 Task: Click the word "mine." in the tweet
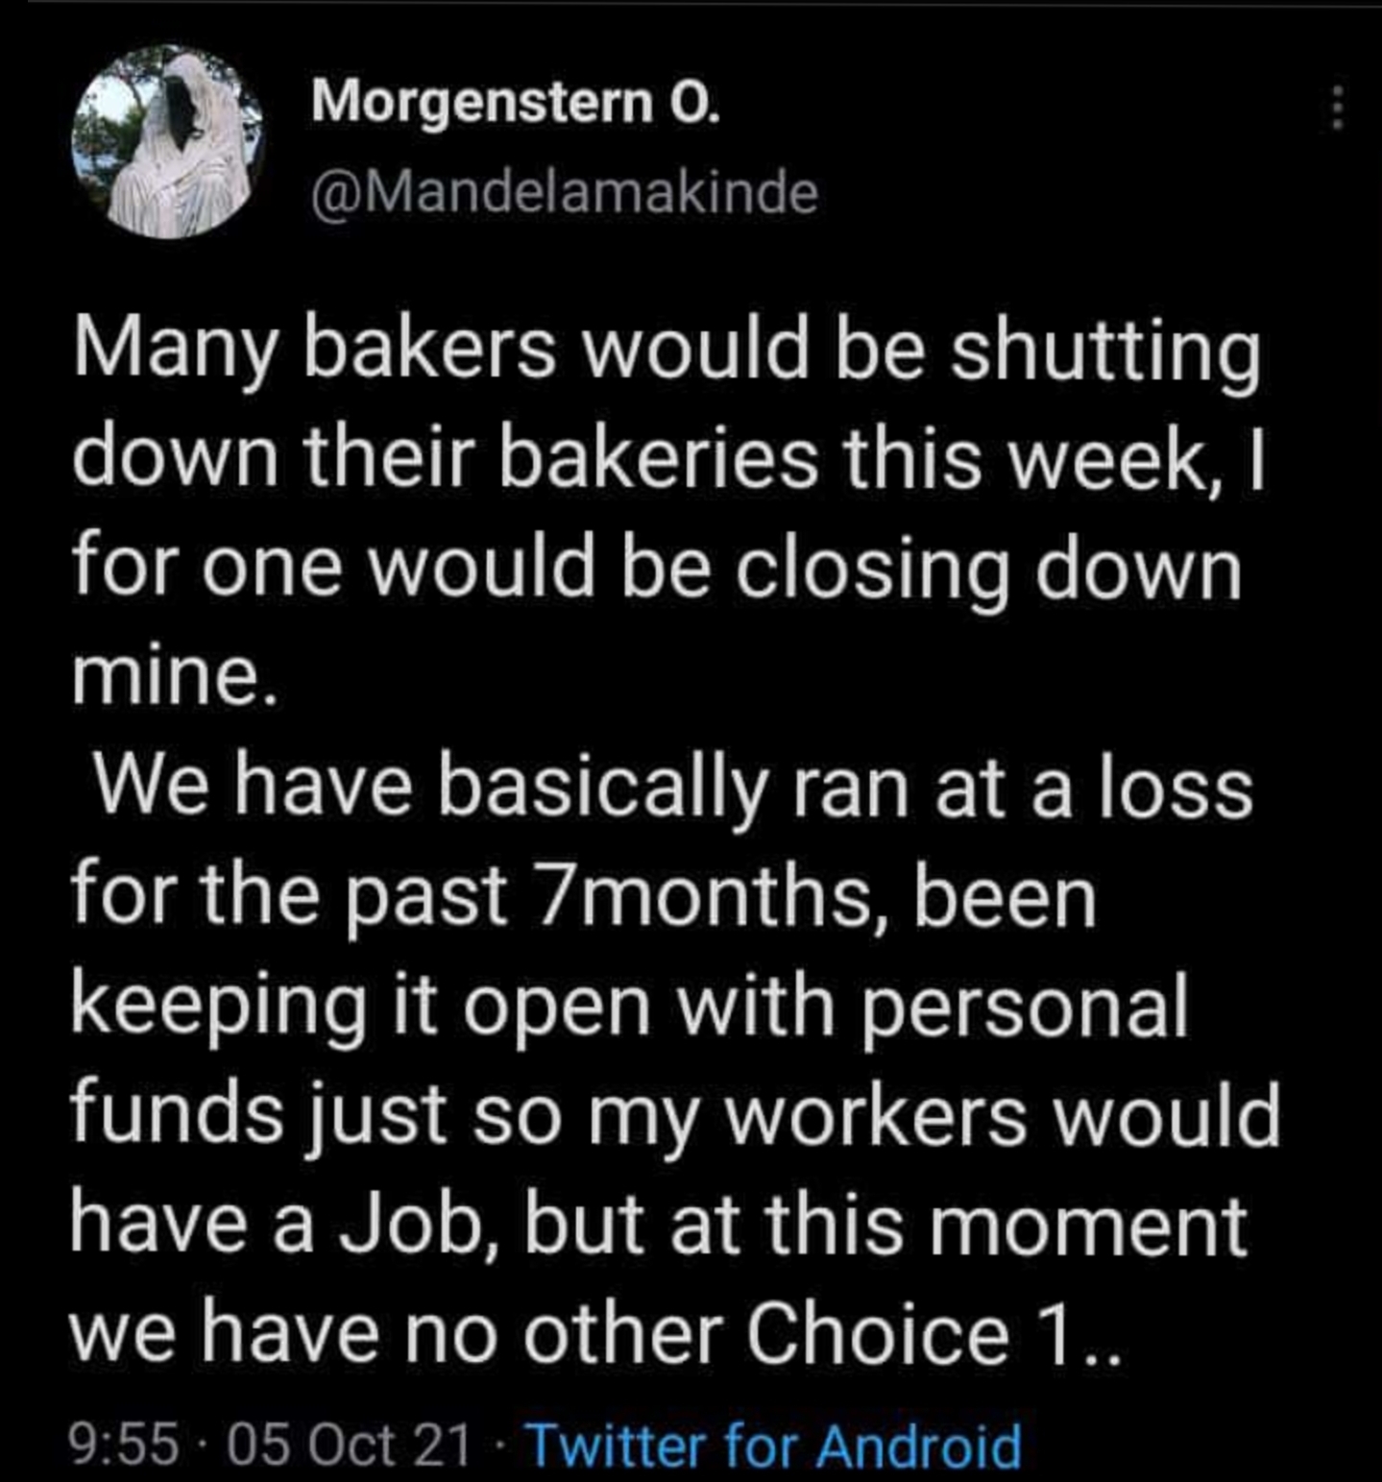(x=176, y=678)
